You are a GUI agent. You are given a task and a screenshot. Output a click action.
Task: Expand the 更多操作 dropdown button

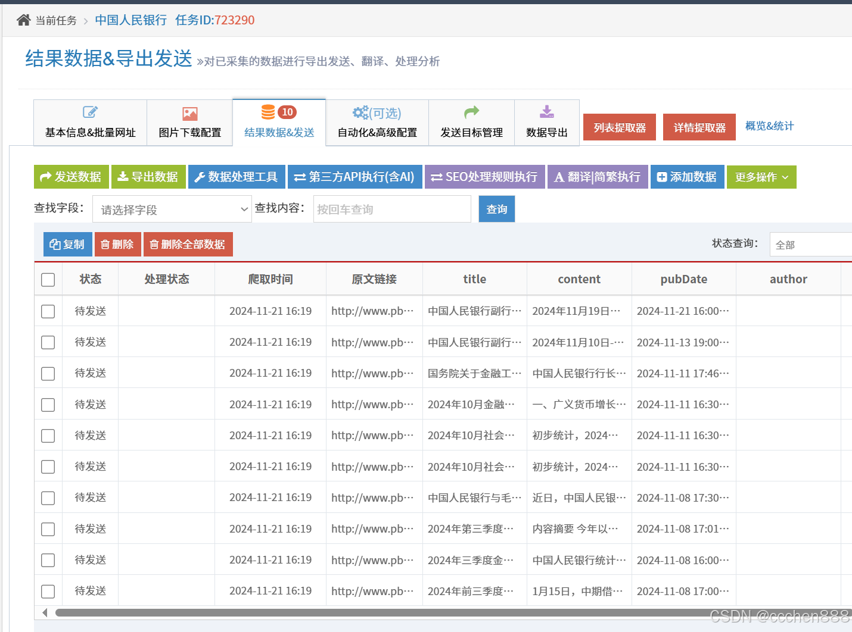click(x=761, y=177)
